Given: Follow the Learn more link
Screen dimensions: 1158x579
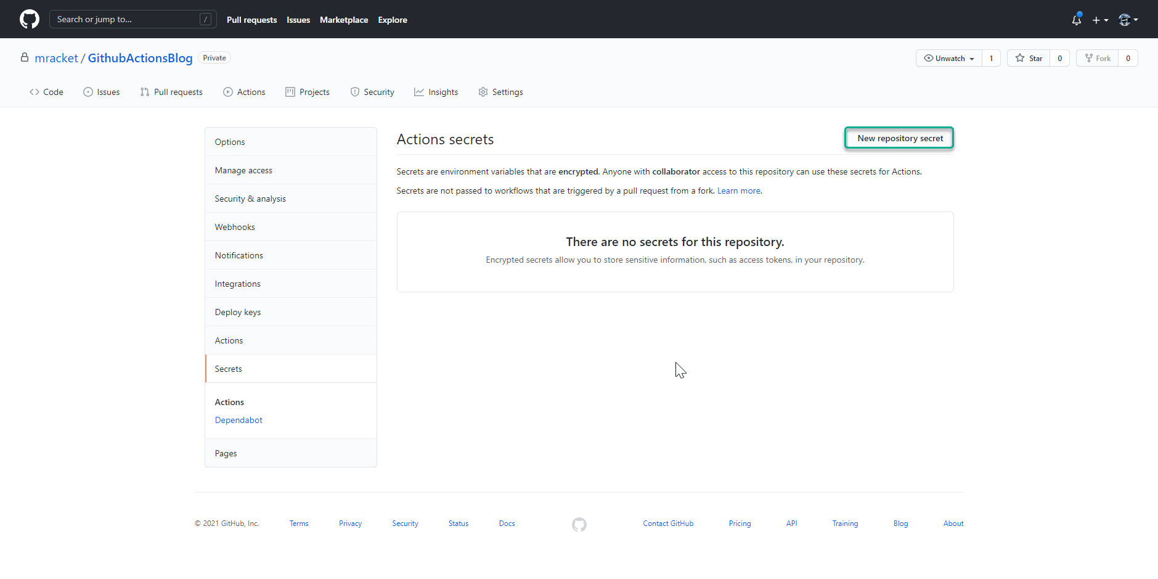Looking at the screenshot, I should [738, 191].
